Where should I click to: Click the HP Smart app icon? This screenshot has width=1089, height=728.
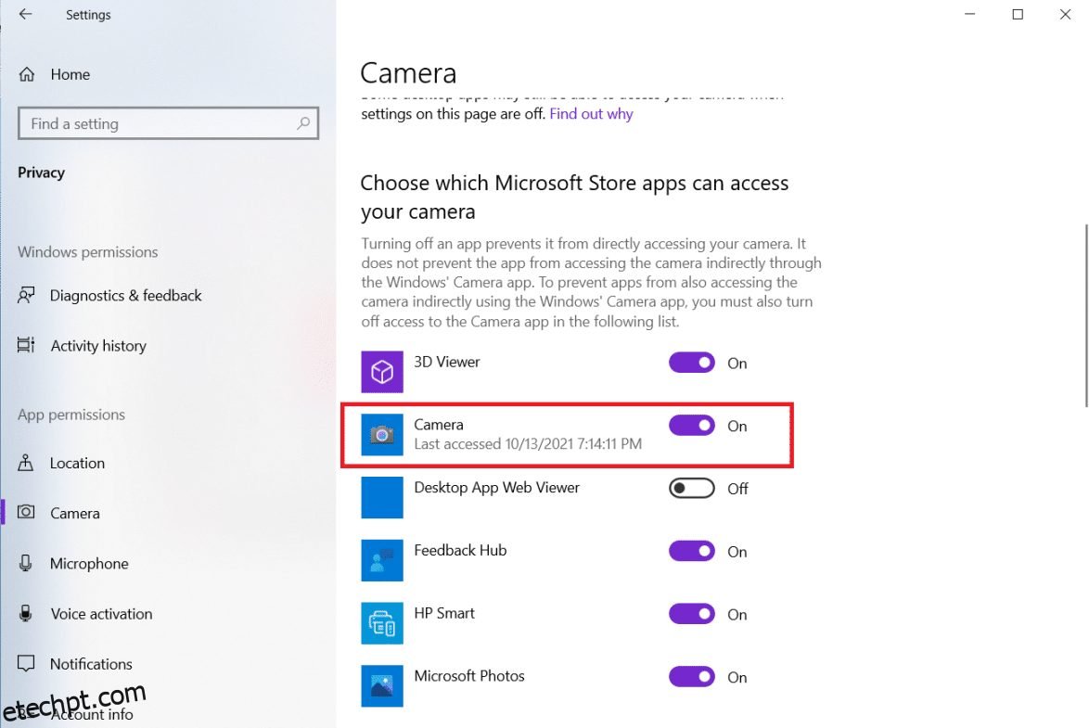pyautogui.click(x=382, y=623)
